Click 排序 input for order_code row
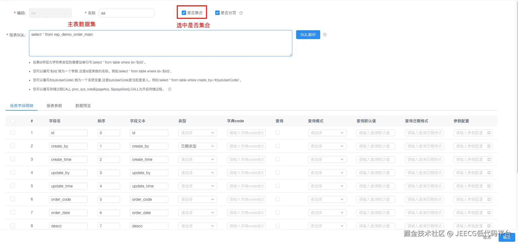518x244 pixels. point(109,199)
